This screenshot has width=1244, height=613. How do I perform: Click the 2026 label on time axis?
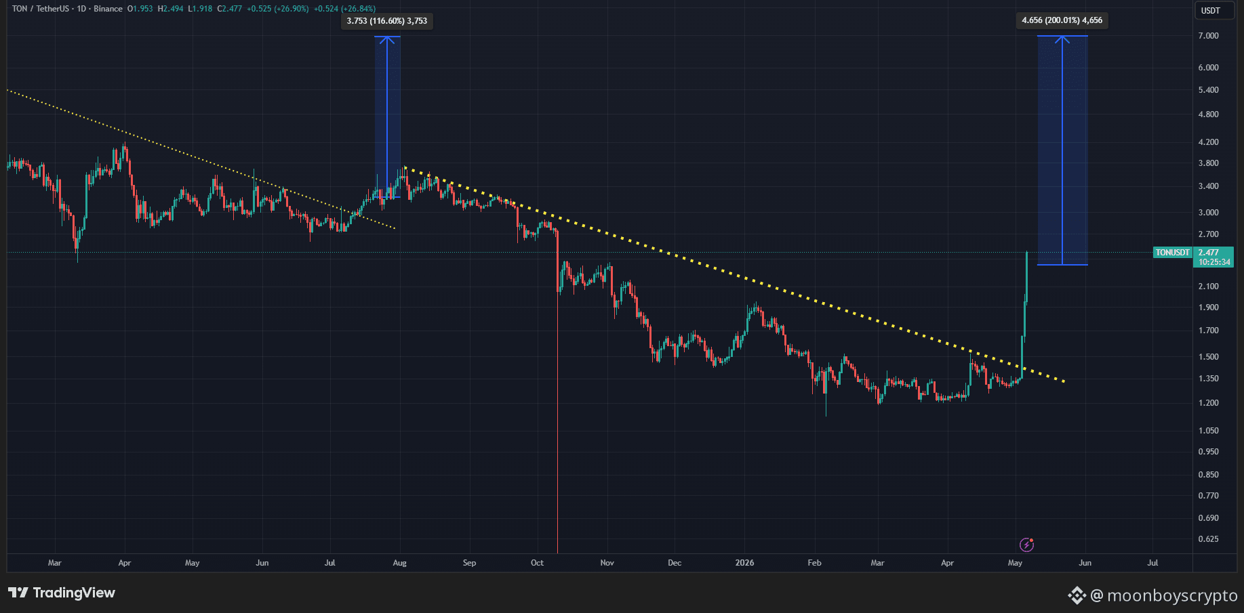click(x=744, y=563)
